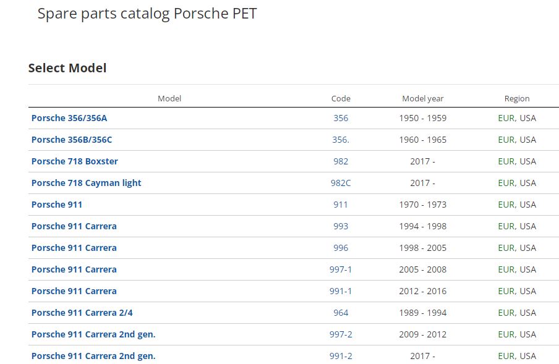Select the Porsche 718 Boxster model
This screenshot has width=559, height=364.
pyautogui.click(x=75, y=161)
